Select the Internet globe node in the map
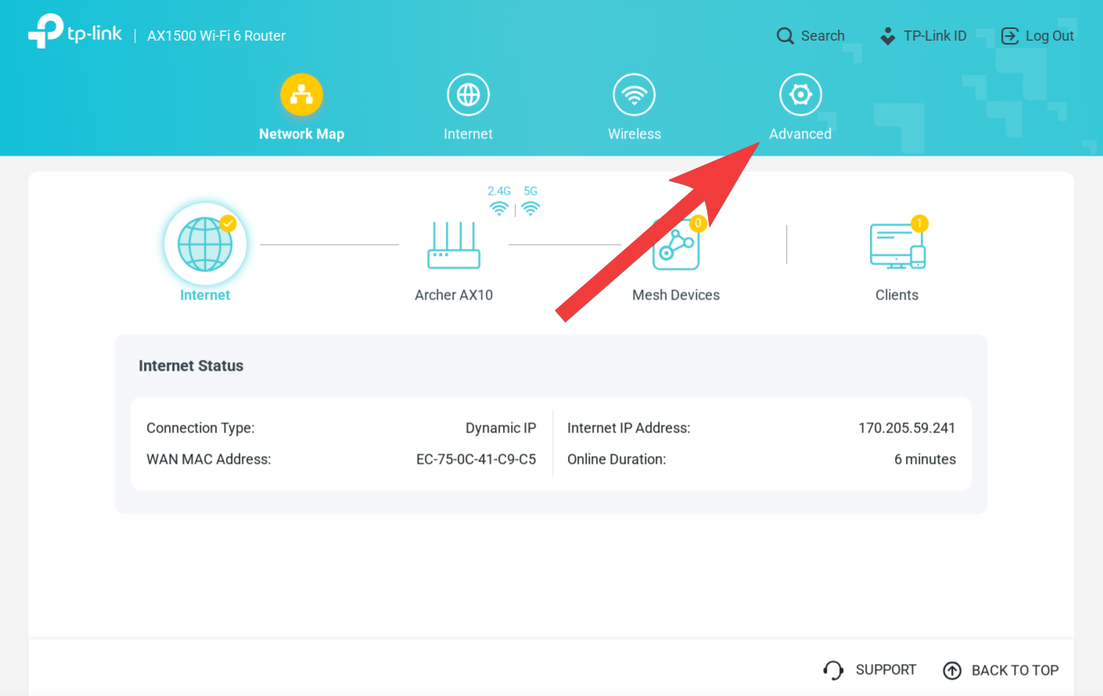 click(x=205, y=244)
